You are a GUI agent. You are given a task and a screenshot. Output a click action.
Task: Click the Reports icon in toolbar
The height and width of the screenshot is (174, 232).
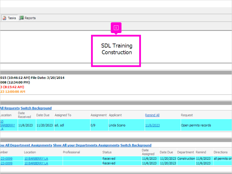(x=21, y=18)
